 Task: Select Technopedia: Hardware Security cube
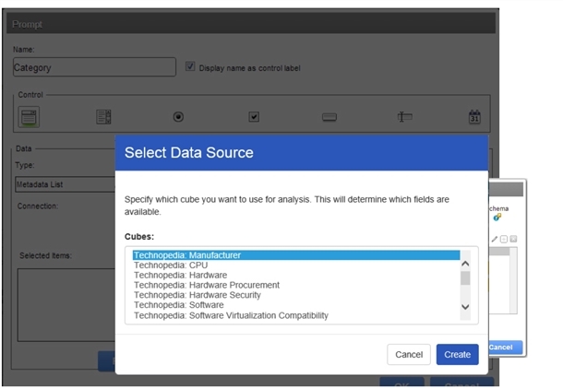point(296,295)
